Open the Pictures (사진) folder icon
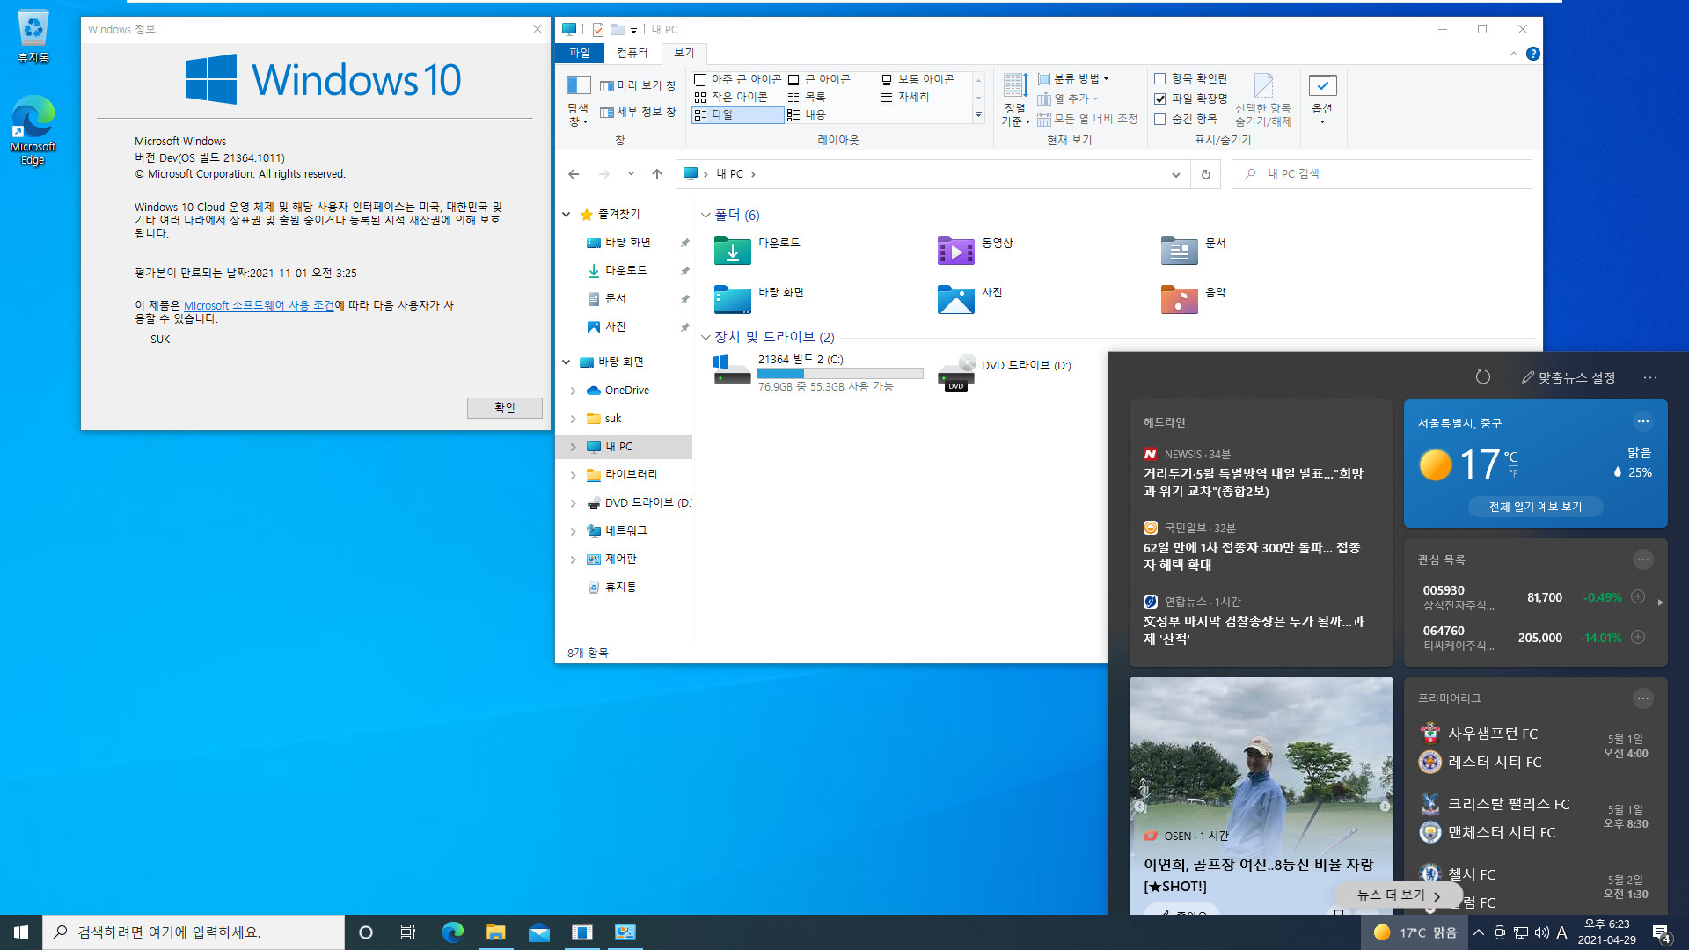1689x950 pixels. click(x=955, y=299)
